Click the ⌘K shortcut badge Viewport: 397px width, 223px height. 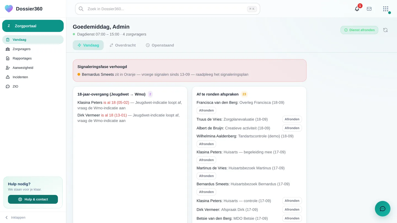pyautogui.click(x=252, y=9)
